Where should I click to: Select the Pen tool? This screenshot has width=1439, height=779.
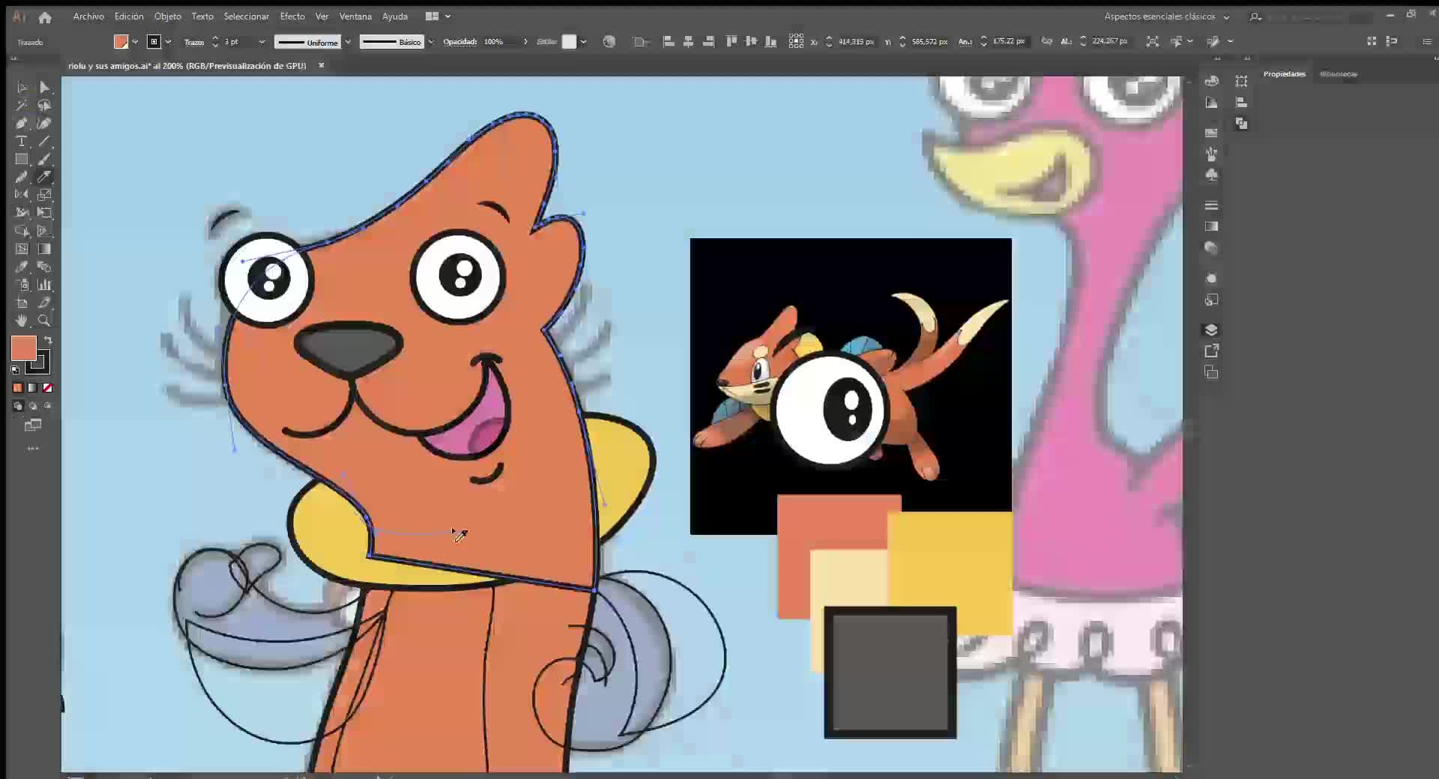[x=22, y=124]
